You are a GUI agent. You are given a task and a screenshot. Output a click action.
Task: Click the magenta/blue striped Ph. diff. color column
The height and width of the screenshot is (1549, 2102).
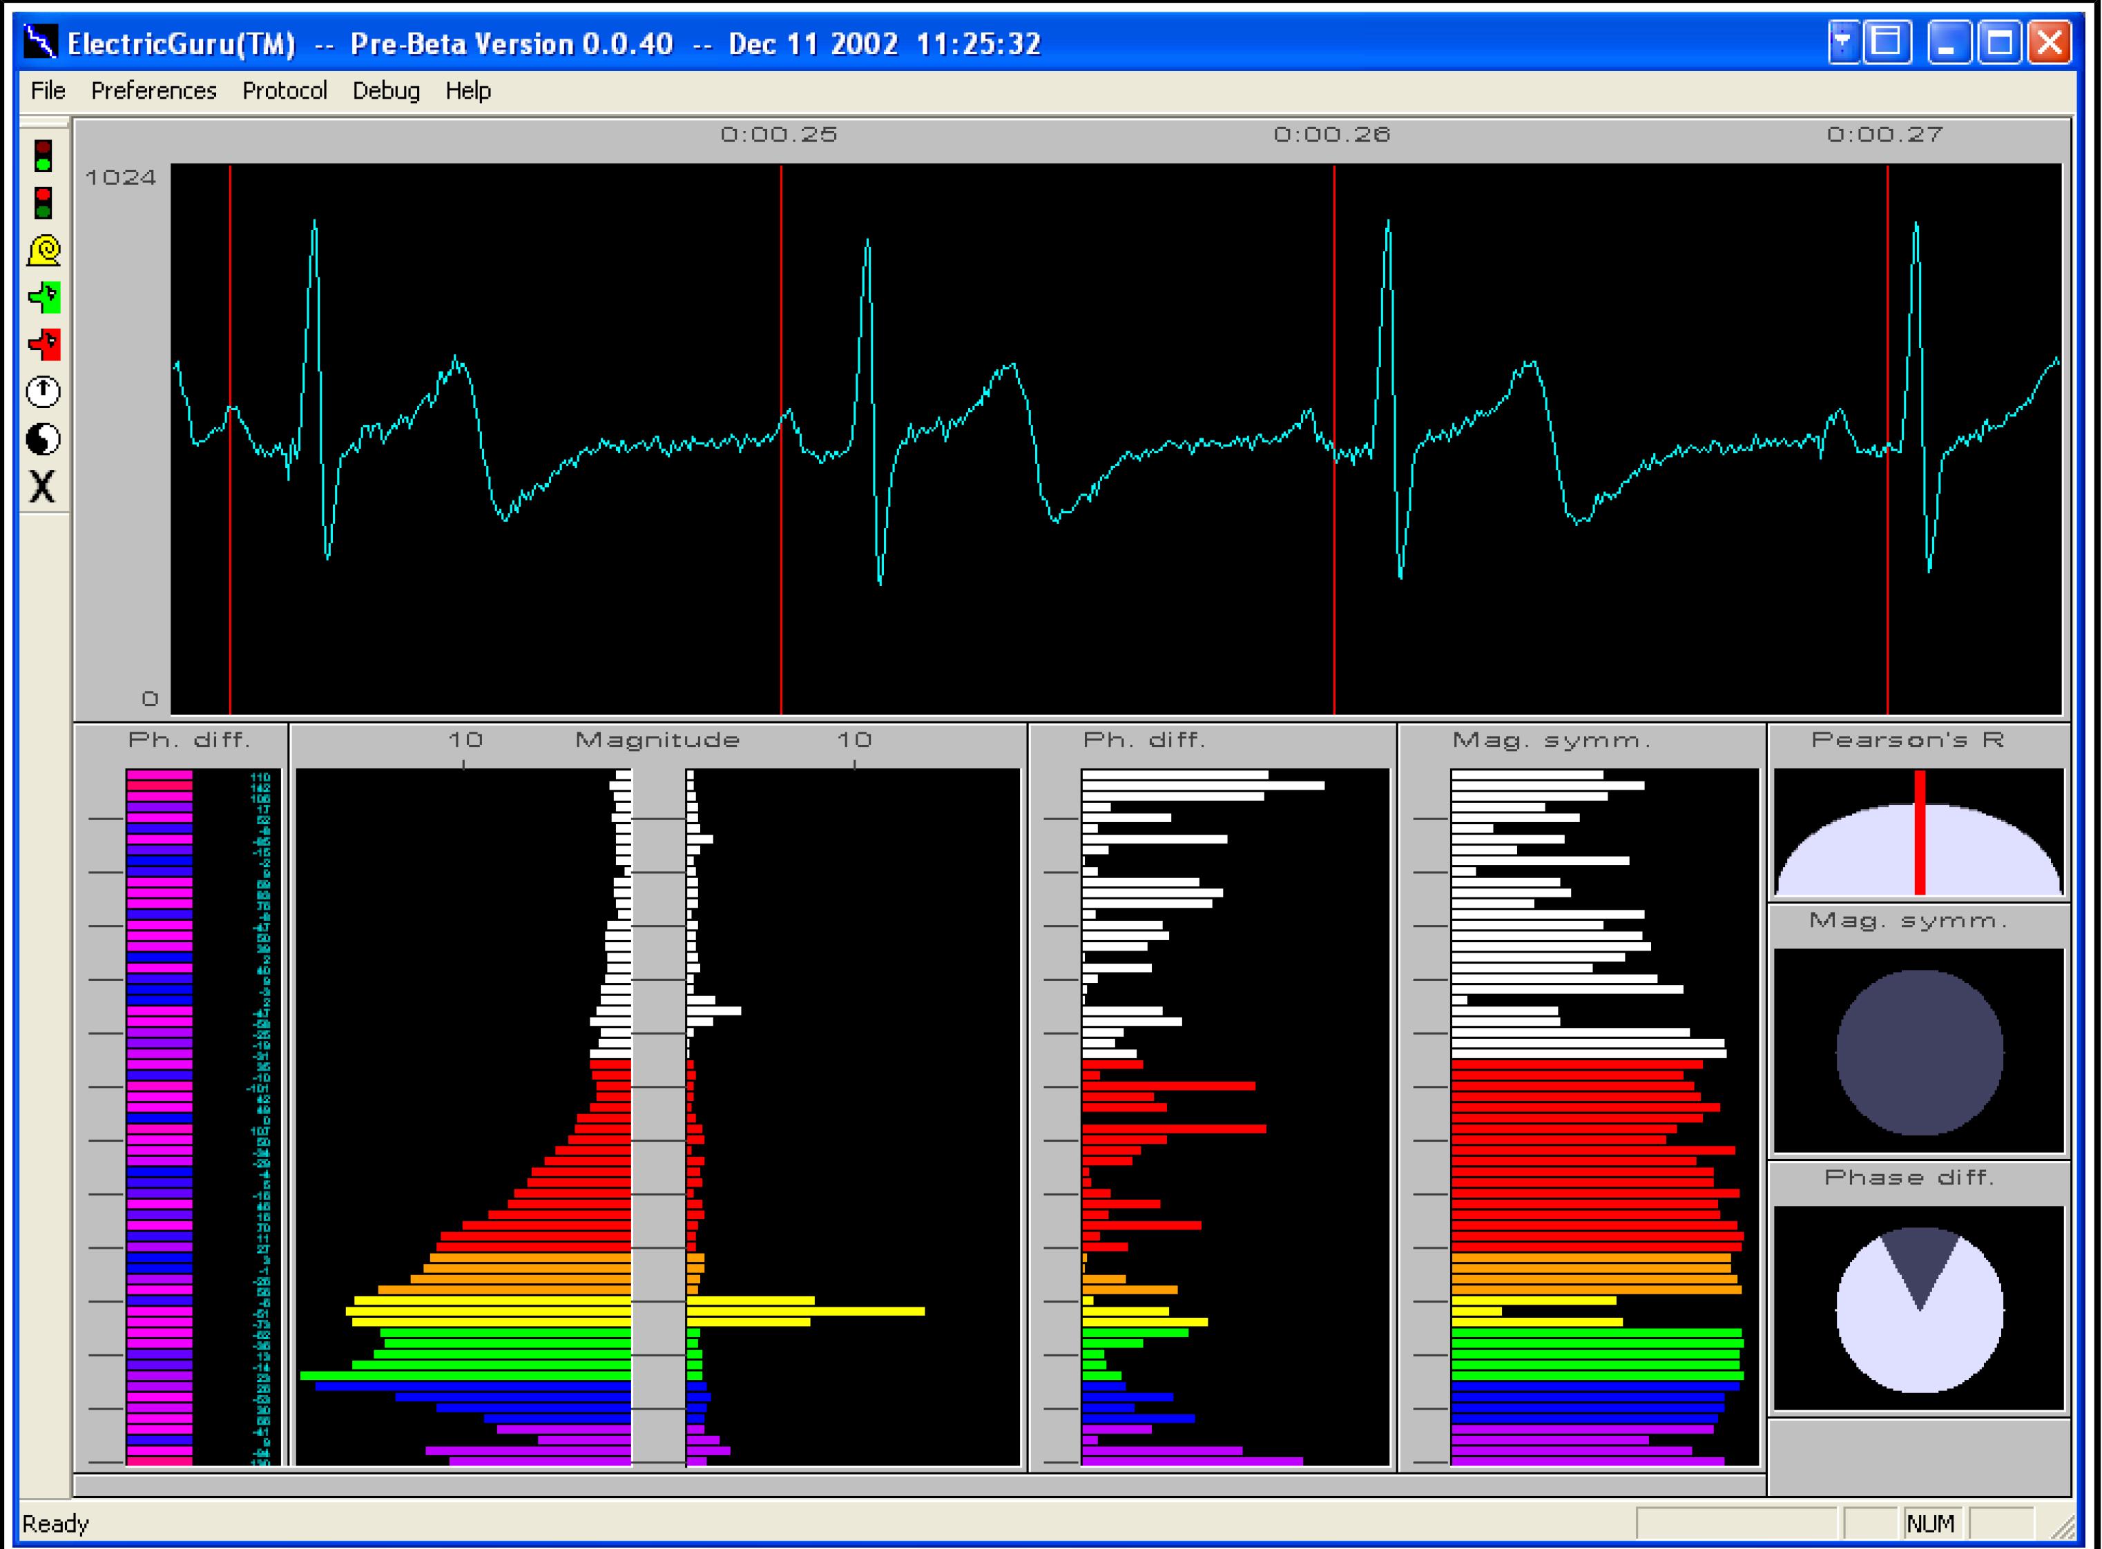click(160, 1117)
